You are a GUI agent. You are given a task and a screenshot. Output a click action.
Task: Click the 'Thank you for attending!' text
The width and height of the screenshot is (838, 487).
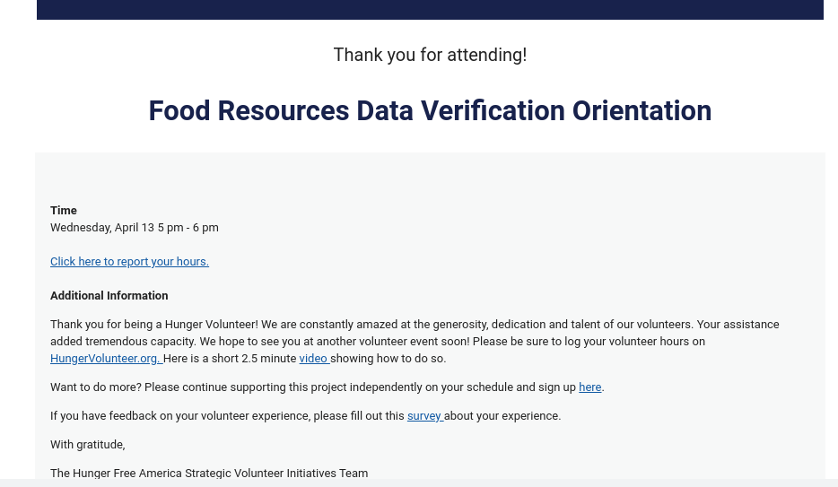431,55
